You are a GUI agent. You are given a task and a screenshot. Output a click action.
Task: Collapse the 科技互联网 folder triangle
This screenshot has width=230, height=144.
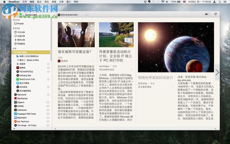pyautogui.click(x=13, y=52)
